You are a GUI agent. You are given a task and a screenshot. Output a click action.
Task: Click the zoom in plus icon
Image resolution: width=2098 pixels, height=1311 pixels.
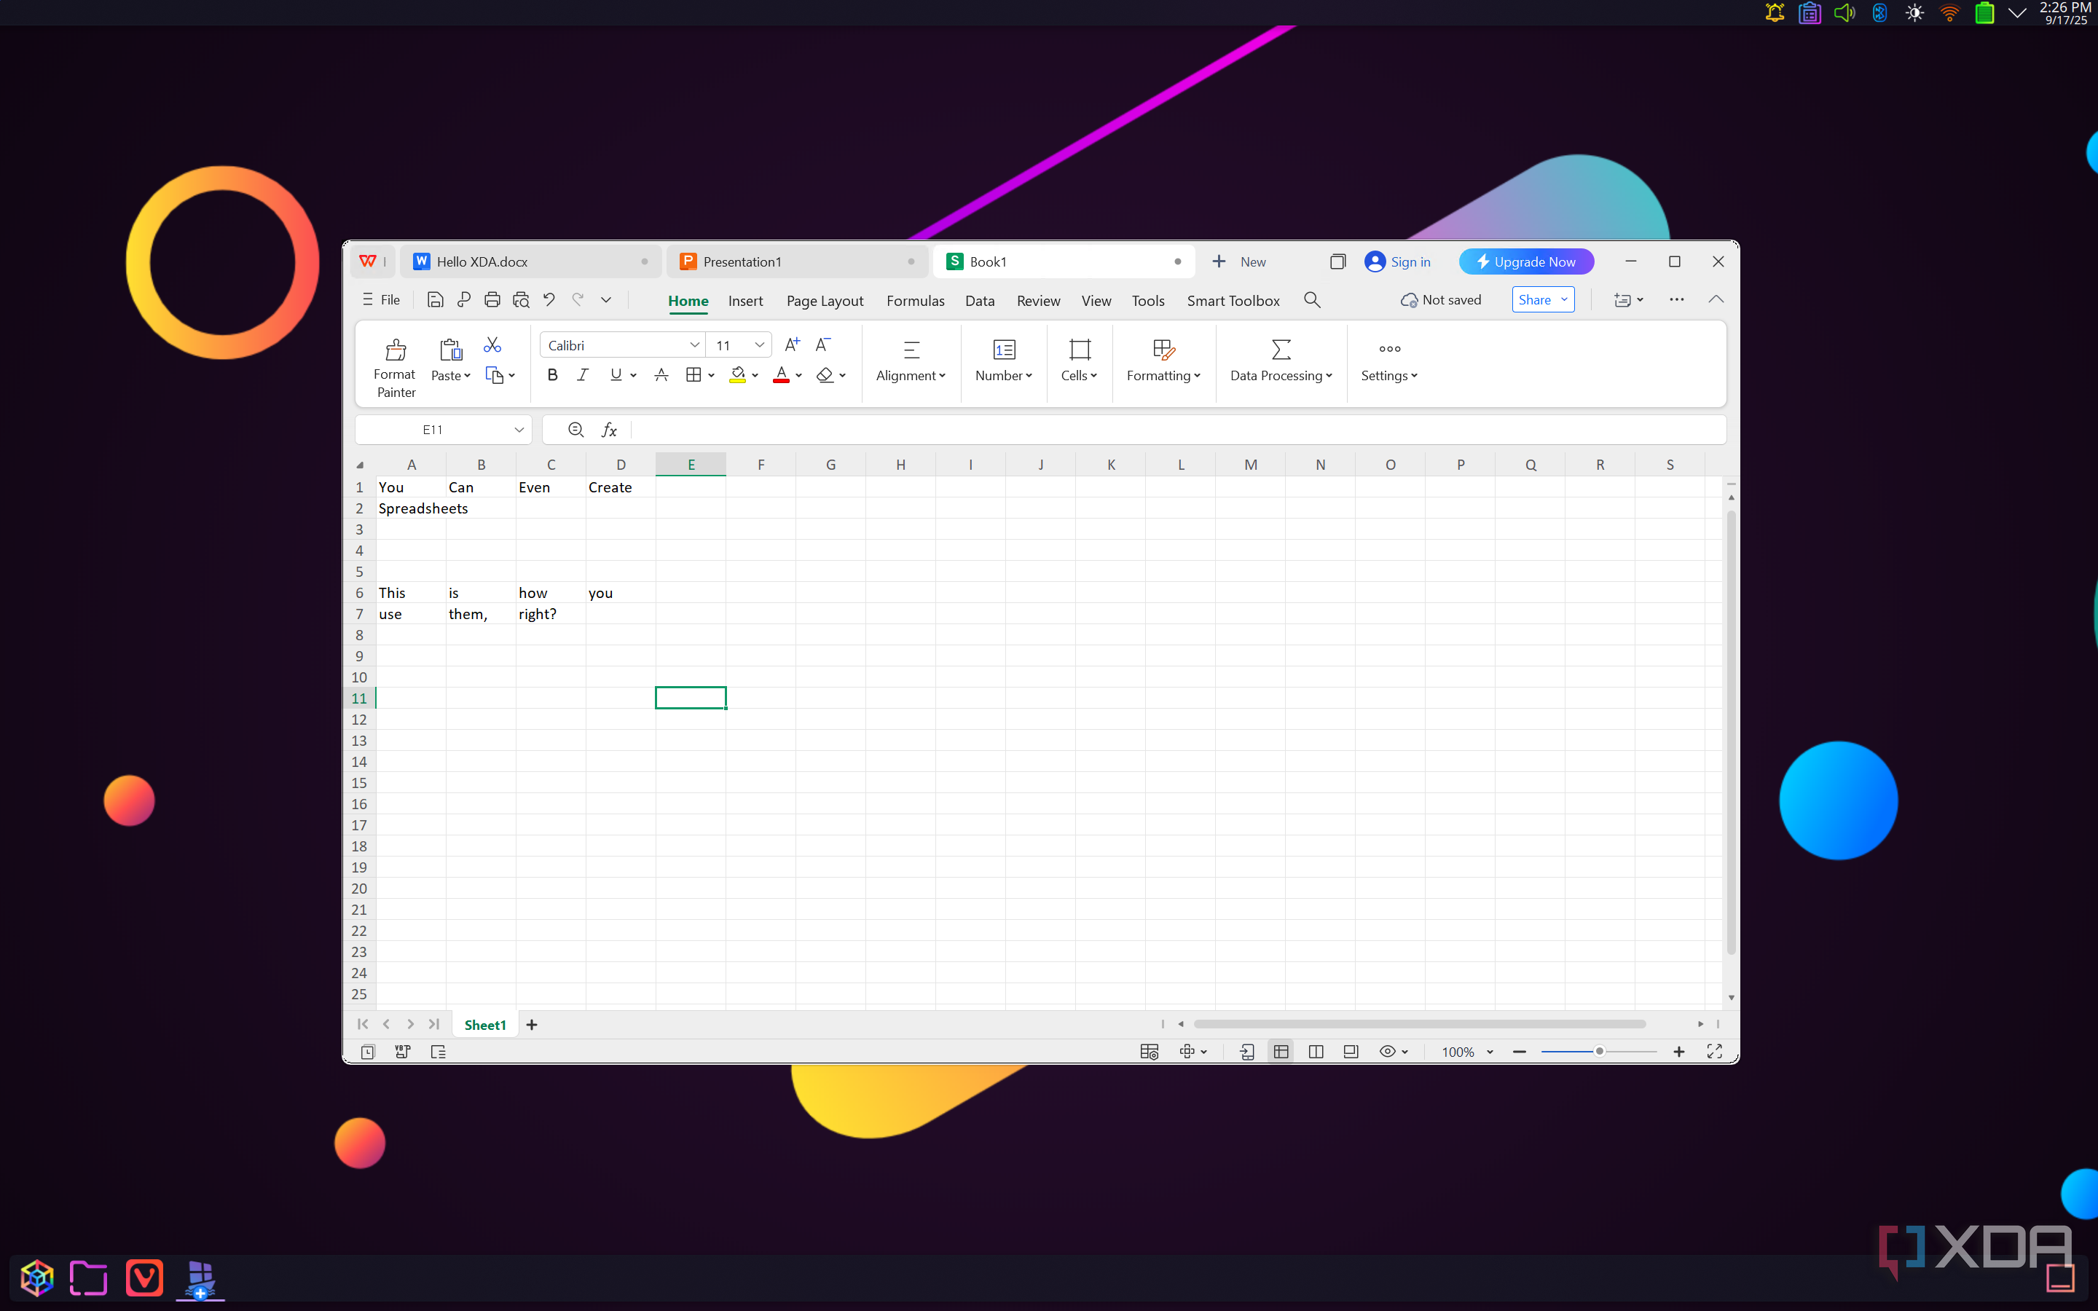point(1678,1051)
